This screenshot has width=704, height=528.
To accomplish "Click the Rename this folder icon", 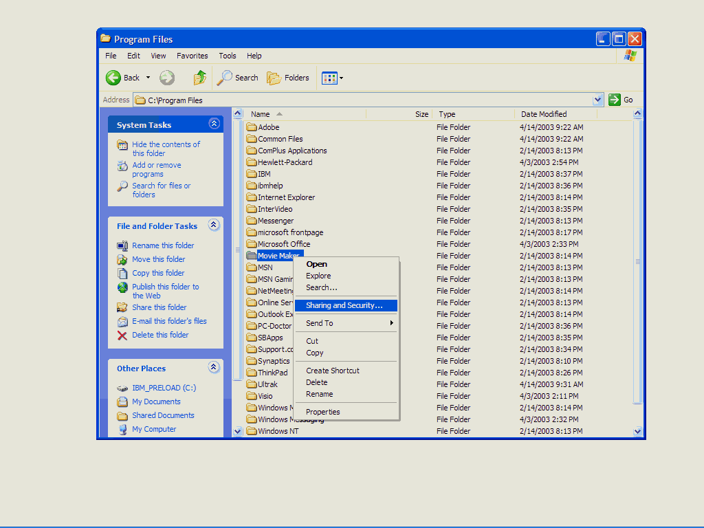I will coord(122,245).
